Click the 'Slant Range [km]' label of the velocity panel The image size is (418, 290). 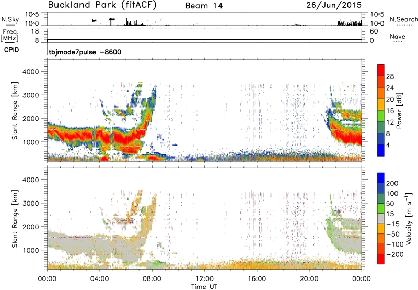pos(15,219)
